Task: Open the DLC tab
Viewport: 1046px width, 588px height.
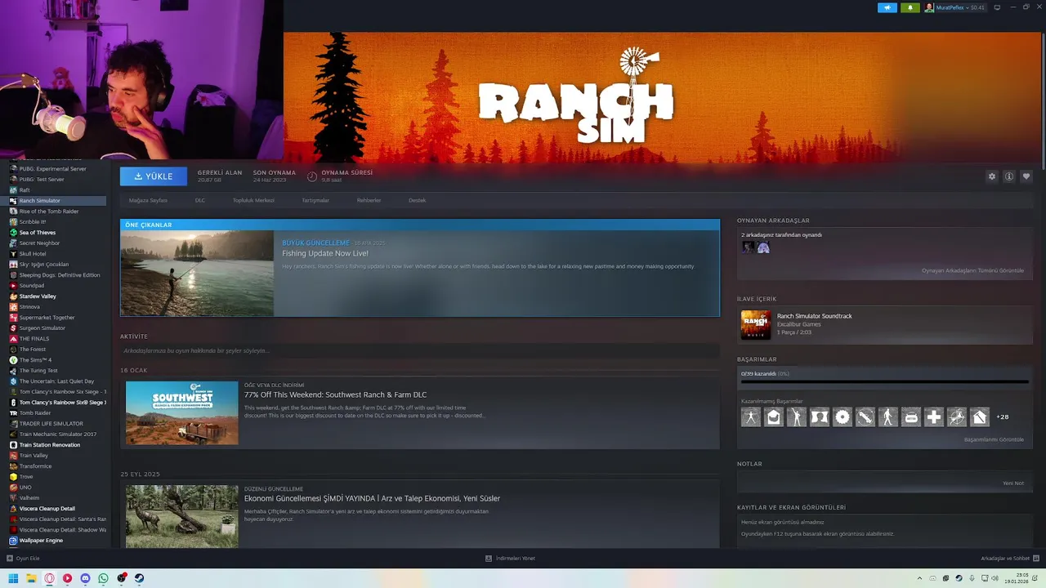Action: tap(200, 200)
